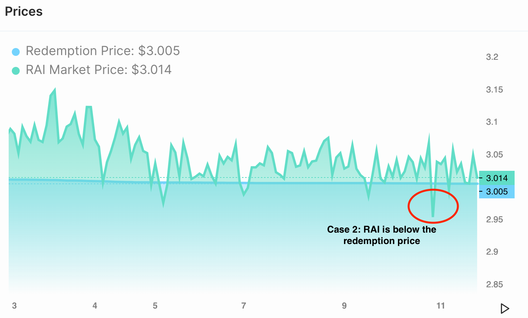Click the scroll-to-latest arrow icon
528x318 pixels.
coord(504,308)
